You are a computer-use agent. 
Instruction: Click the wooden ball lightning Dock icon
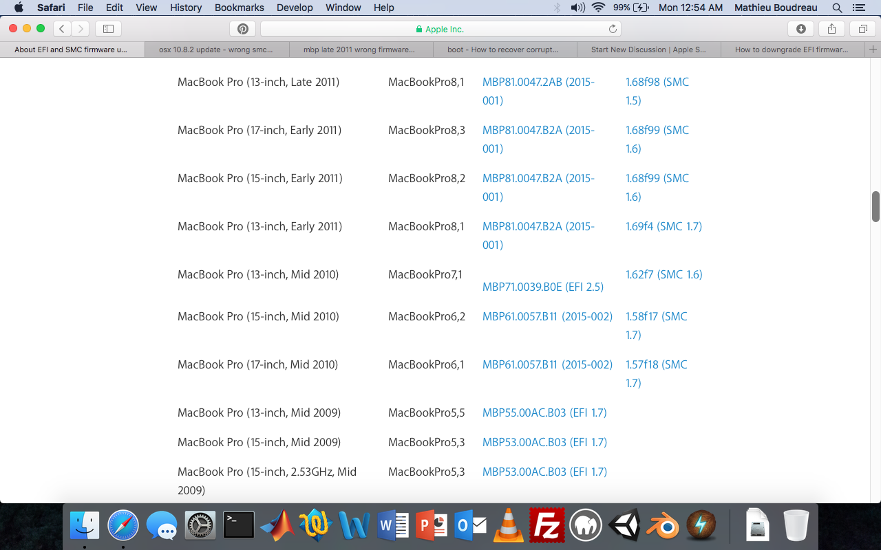(702, 526)
